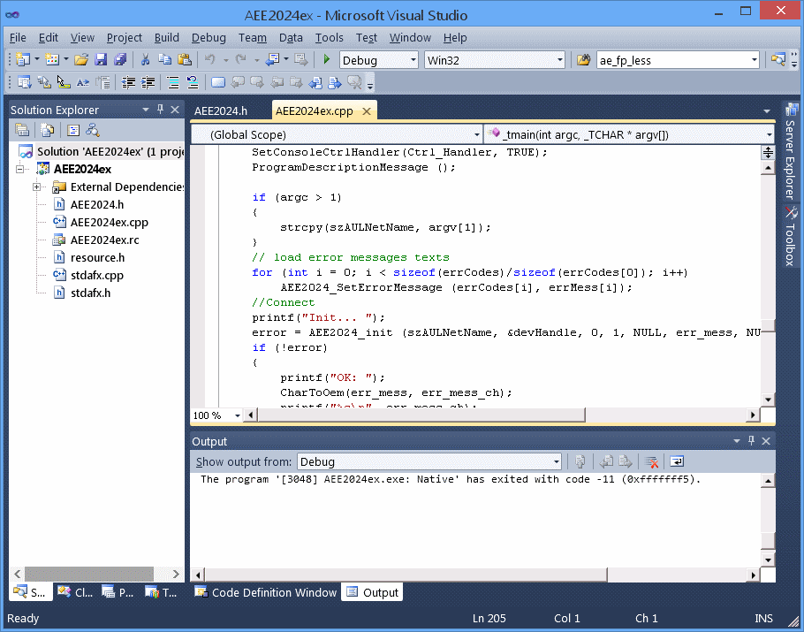This screenshot has width=804, height=632.
Task: Open the Debug configuration dropdown
Action: pos(379,60)
